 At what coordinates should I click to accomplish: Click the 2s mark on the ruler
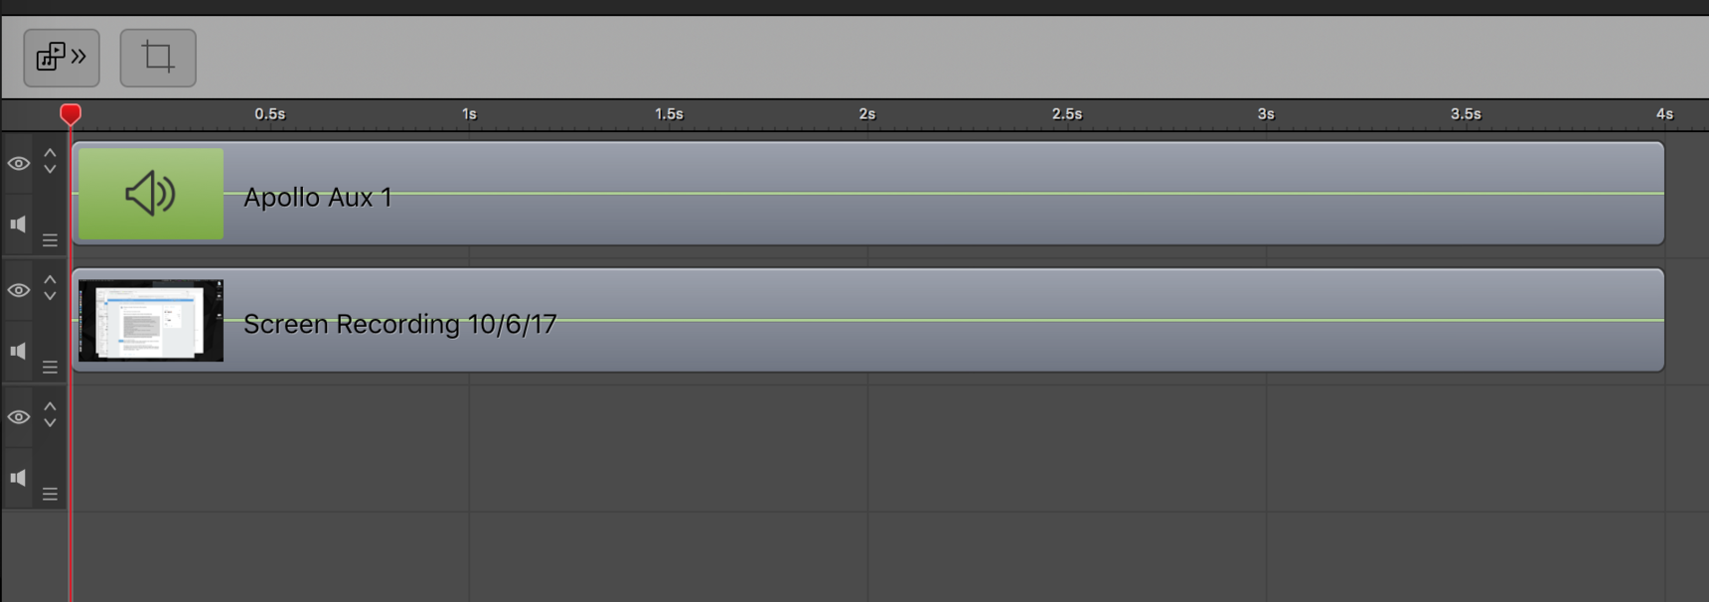867,114
